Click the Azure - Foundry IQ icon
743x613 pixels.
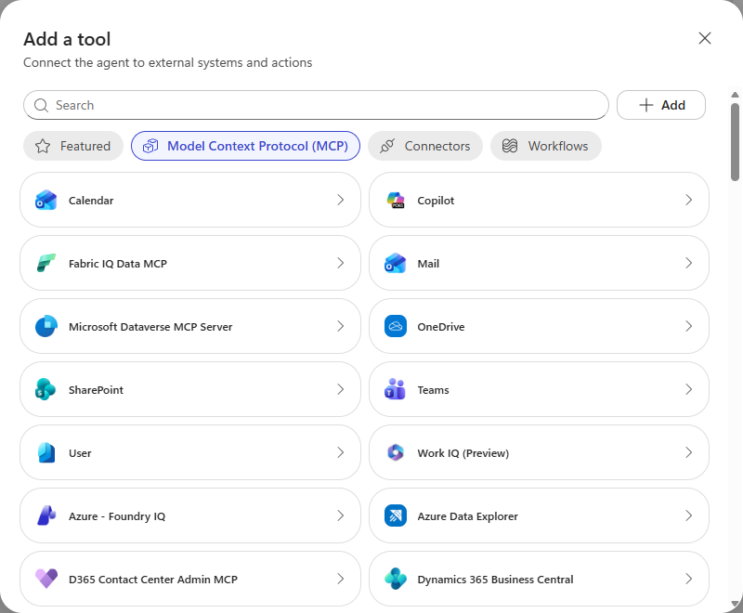point(46,515)
